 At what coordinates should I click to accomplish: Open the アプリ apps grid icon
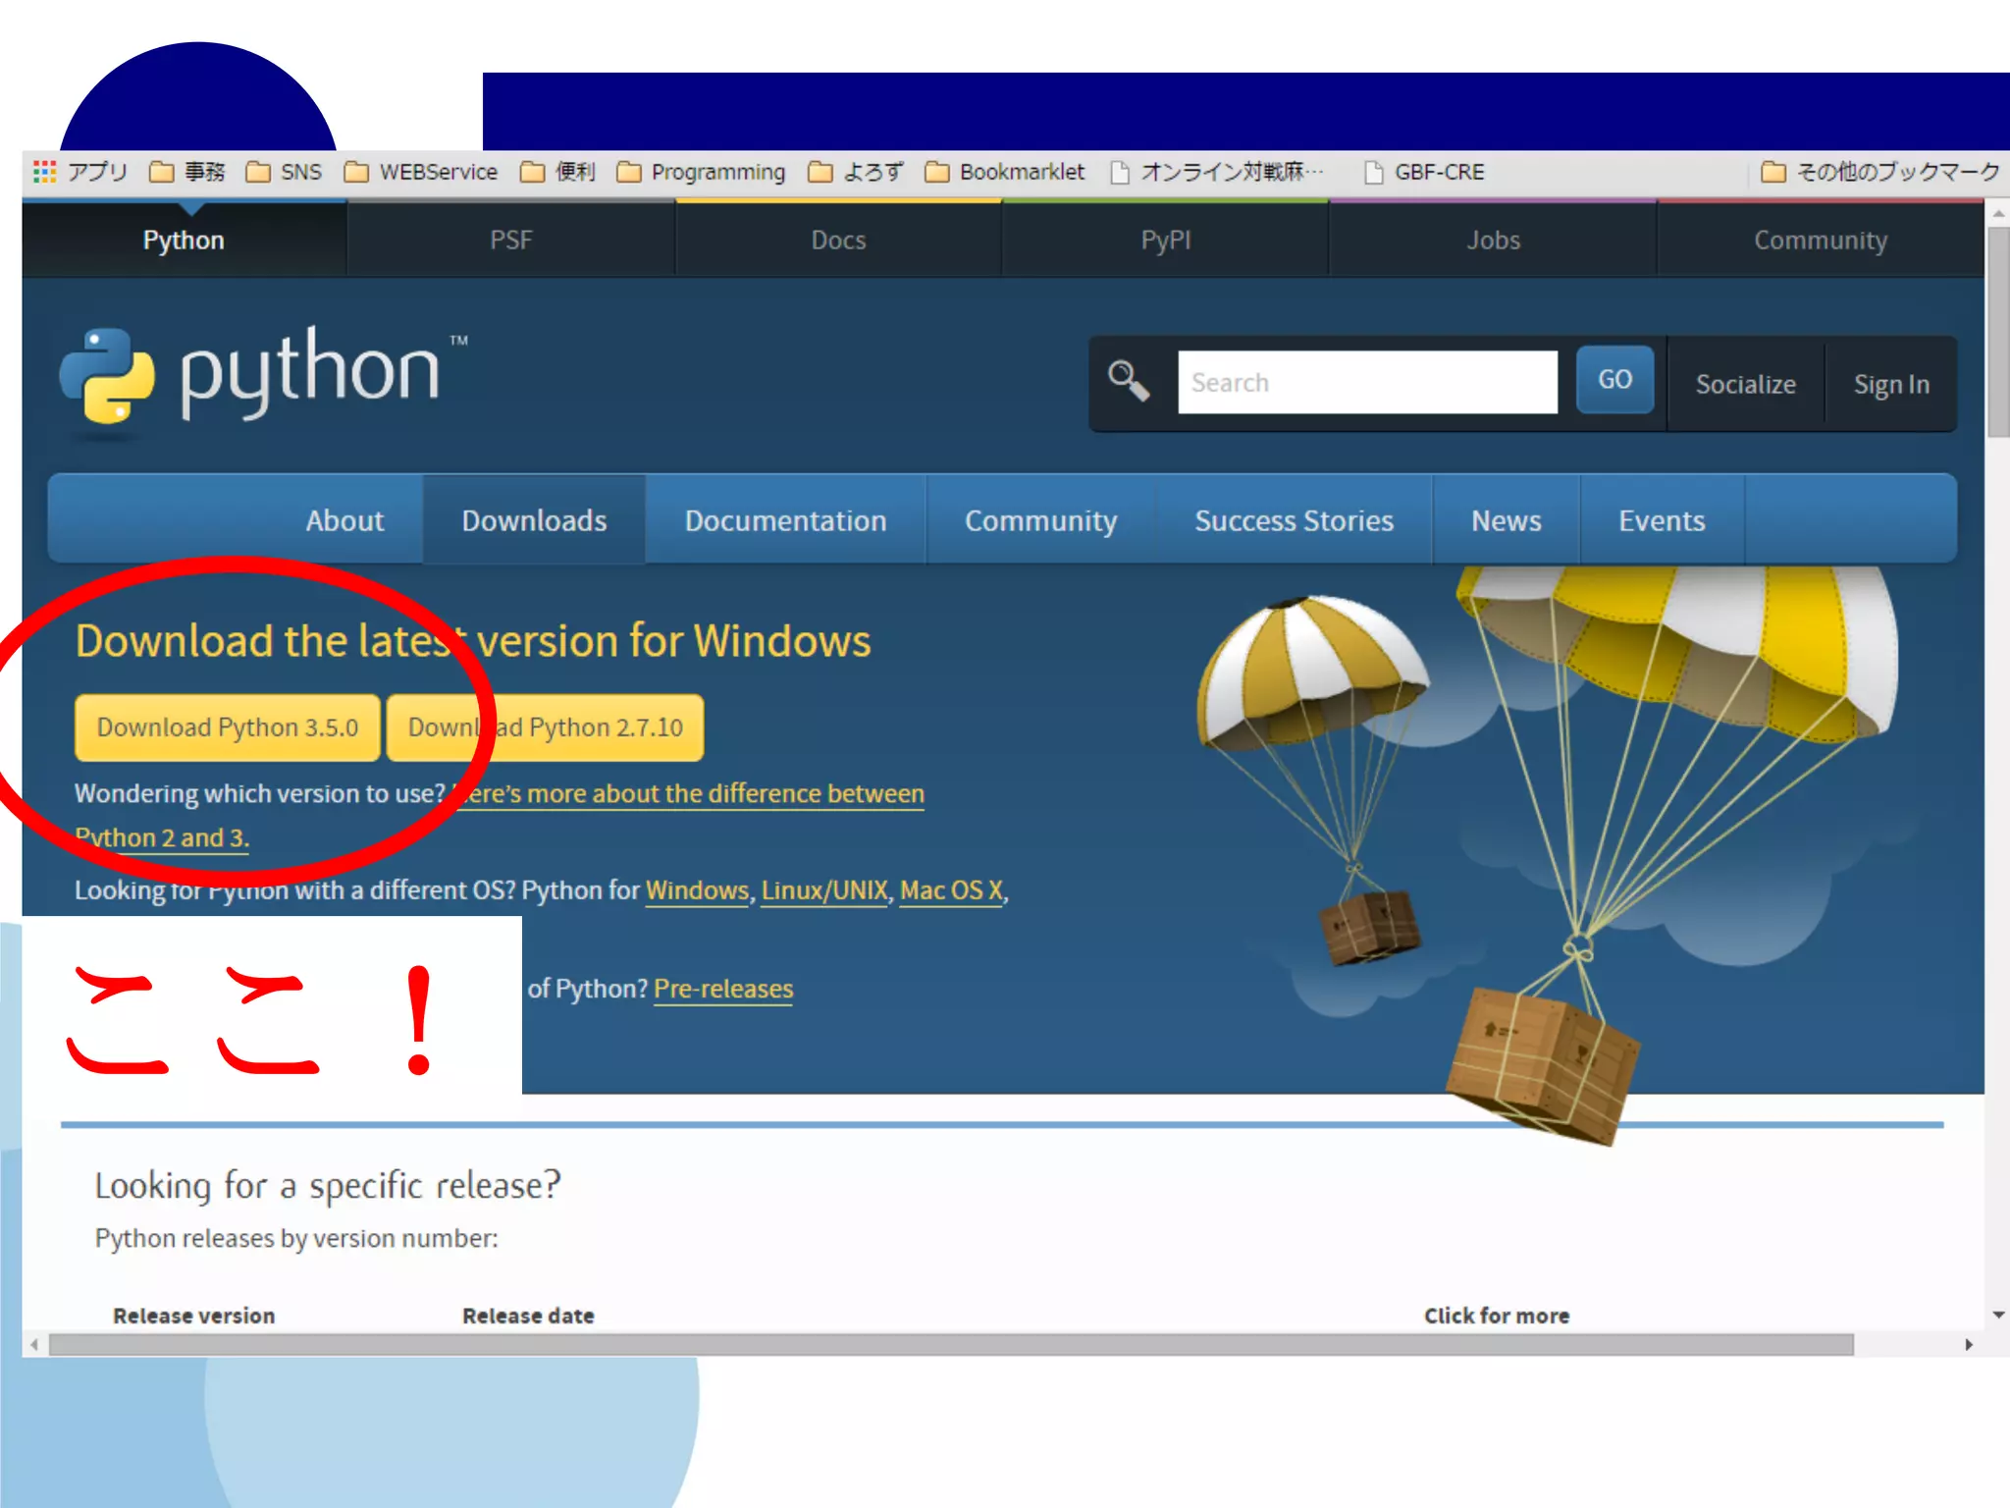pyautogui.click(x=44, y=172)
